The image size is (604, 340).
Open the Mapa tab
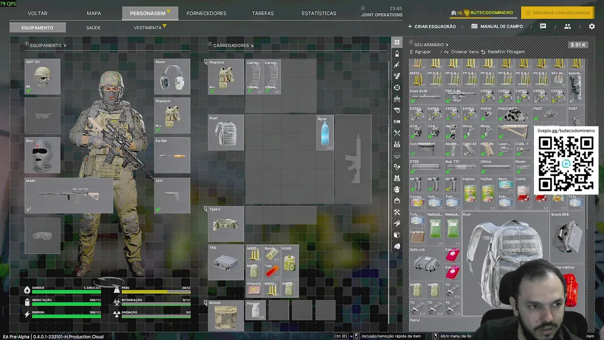coord(94,13)
